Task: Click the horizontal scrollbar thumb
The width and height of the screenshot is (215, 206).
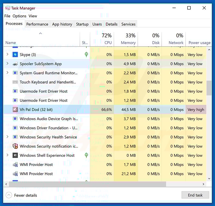Action: point(87,184)
